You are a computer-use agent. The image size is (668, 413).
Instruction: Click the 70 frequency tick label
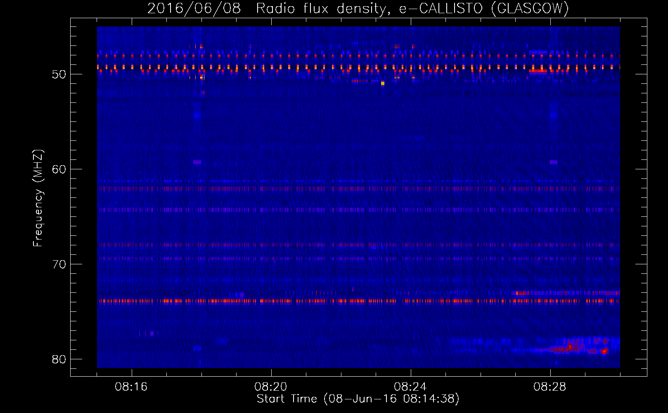59,264
